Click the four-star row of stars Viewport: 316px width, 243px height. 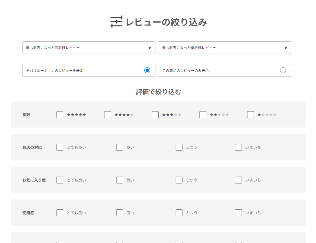(125, 114)
